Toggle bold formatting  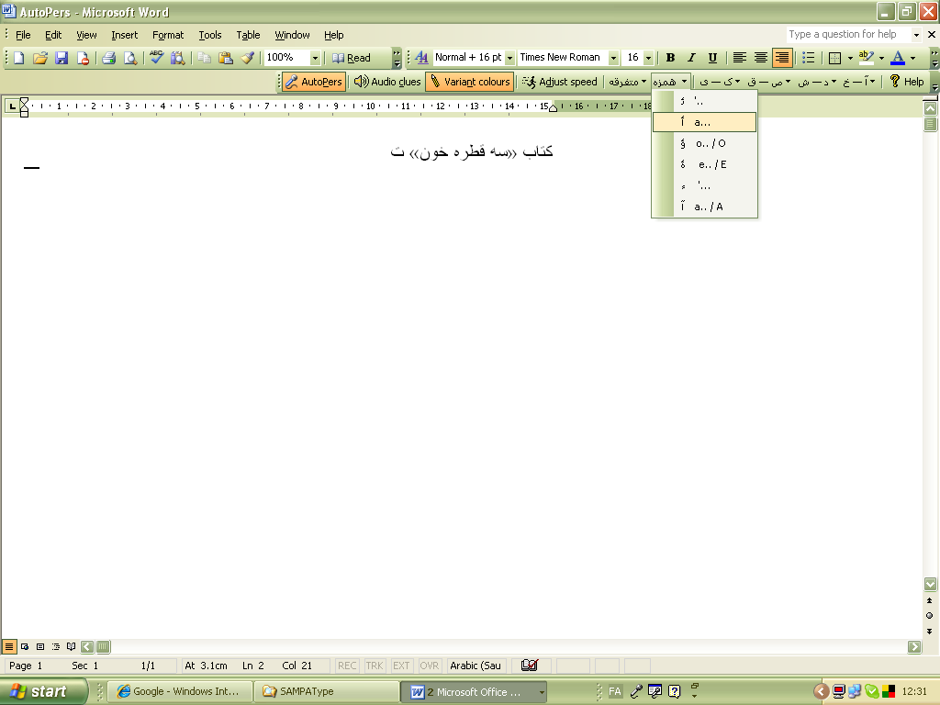point(671,57)
